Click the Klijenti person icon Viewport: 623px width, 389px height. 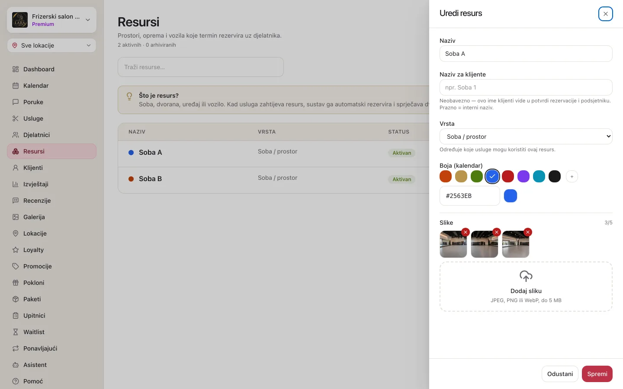click(x=16, y=168)
